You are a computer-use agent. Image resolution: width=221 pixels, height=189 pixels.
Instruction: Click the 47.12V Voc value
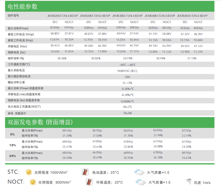[x=198, y=46]
